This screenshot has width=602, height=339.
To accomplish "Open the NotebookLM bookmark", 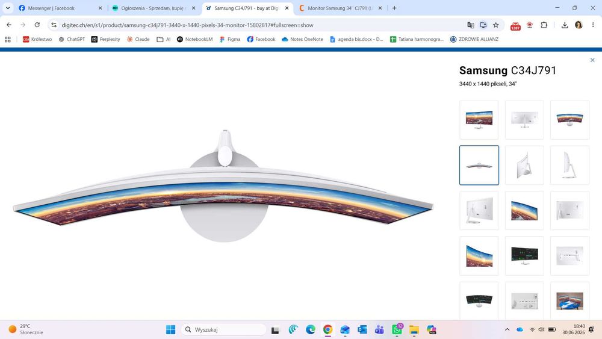I will (194, 39).
